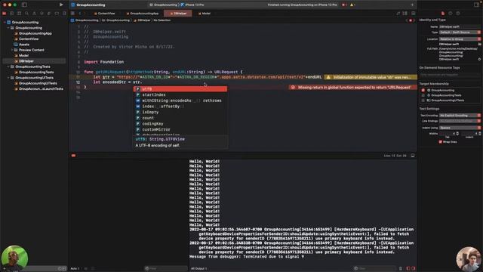Choose the count autocomplete suggestion
The width and height of the screenshot is (483, 272).
click(x=180, y=118)
